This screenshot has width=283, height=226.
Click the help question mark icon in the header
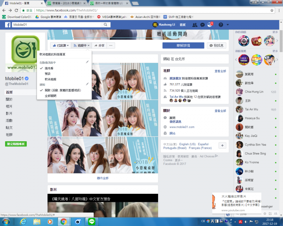tap(221, 25)
